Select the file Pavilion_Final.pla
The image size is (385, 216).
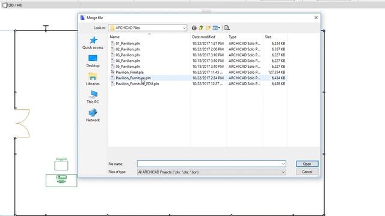(x=130, y=72)
